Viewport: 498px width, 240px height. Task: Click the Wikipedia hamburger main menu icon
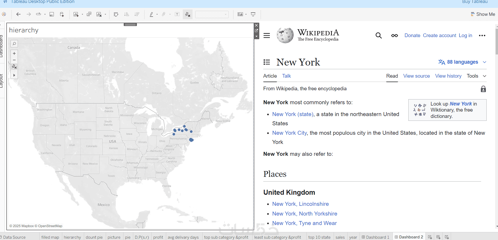point(267,36)
